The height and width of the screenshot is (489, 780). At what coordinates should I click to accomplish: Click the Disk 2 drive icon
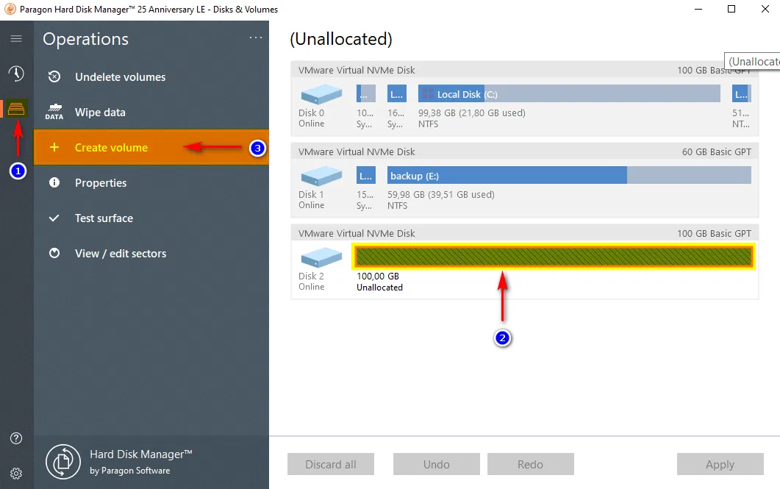click(x=321, y=257)
